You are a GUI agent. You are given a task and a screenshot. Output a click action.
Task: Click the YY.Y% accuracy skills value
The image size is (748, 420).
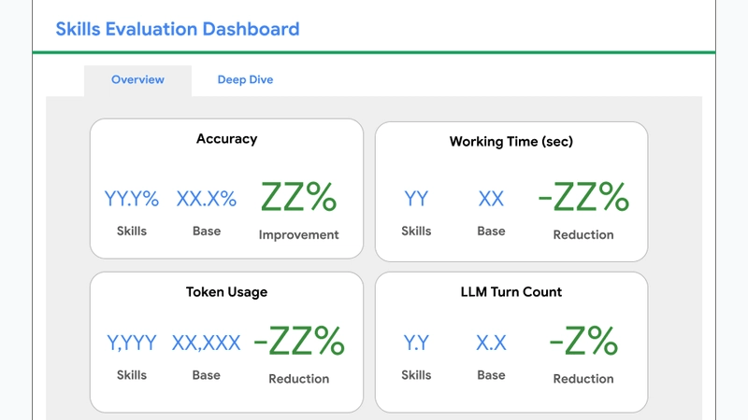pos(132,199)
